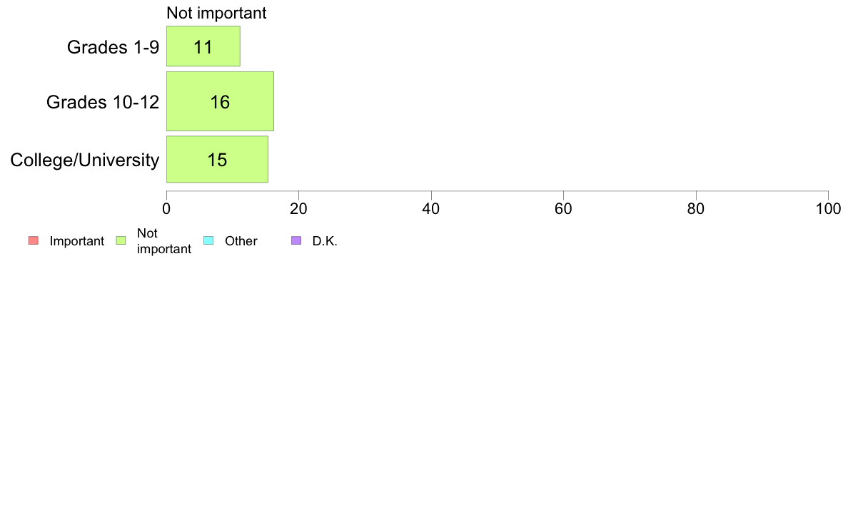Click the cyan Other legend swatch
Screen dimensions: 848x525
tap(208, 240)
